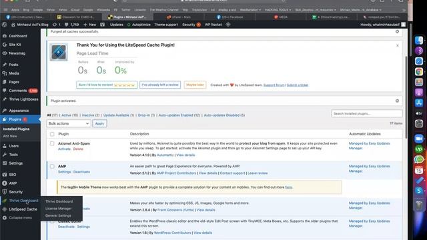Go to Posts in the sidebar

click(x=13, y=65)
